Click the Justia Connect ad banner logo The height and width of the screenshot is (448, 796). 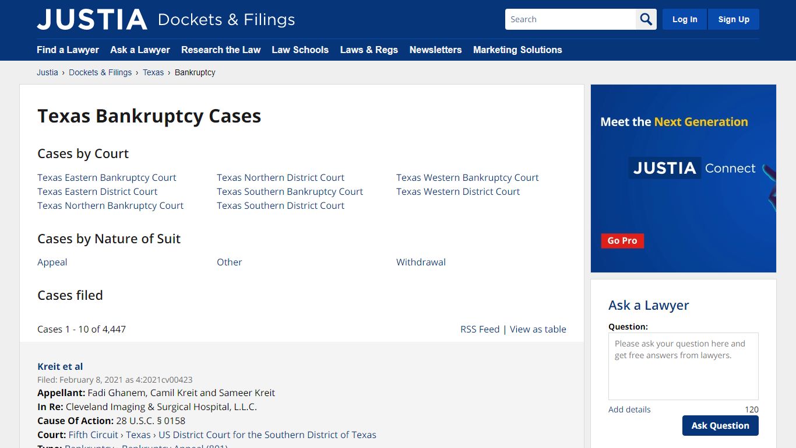click(692, 168)
